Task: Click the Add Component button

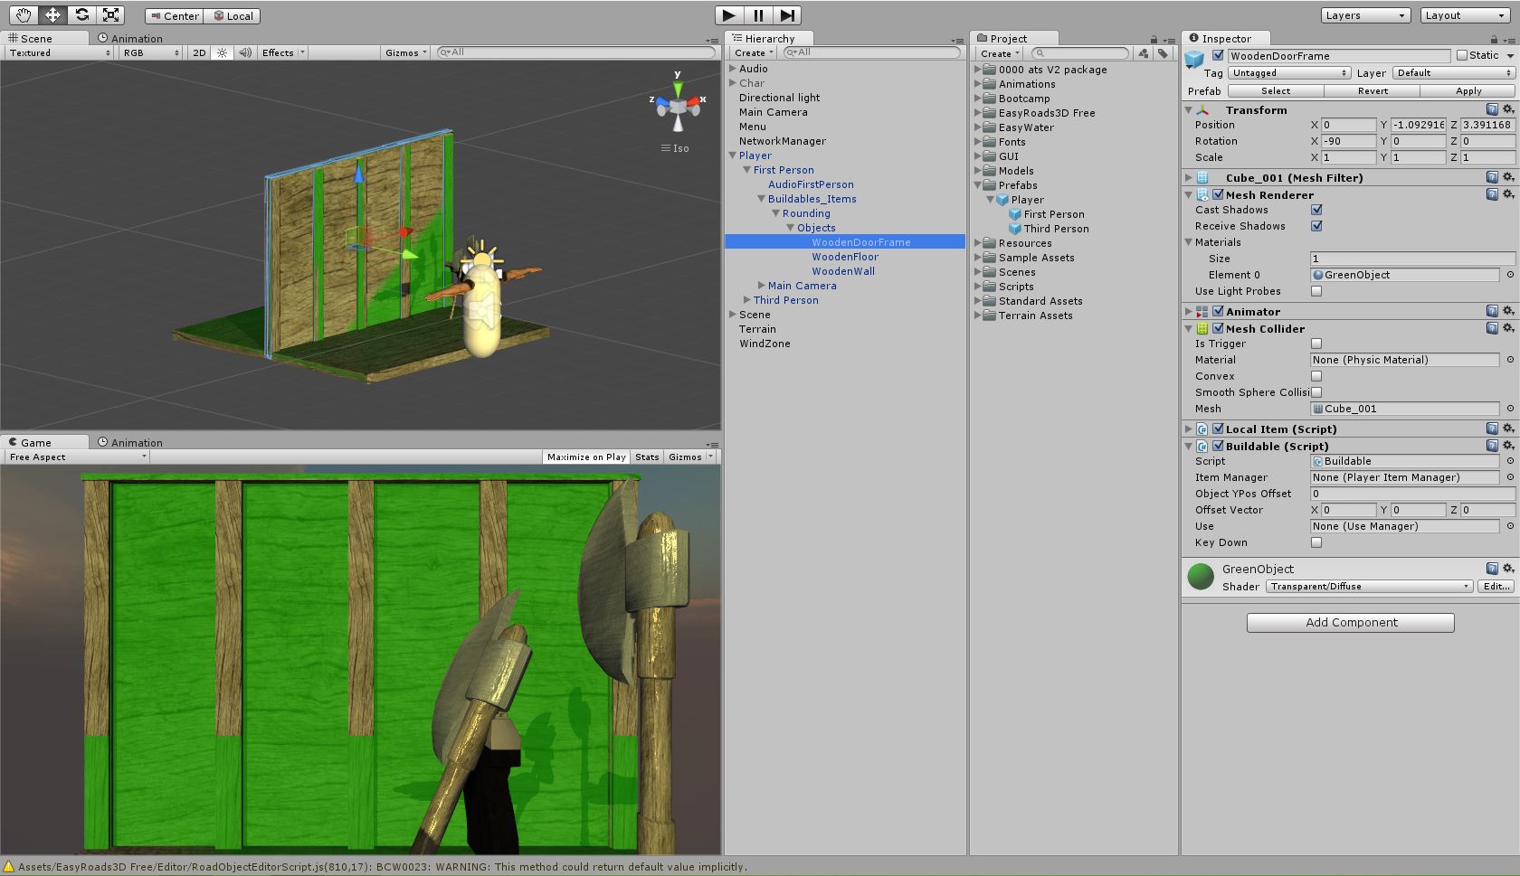Action: coord(1351,622)
